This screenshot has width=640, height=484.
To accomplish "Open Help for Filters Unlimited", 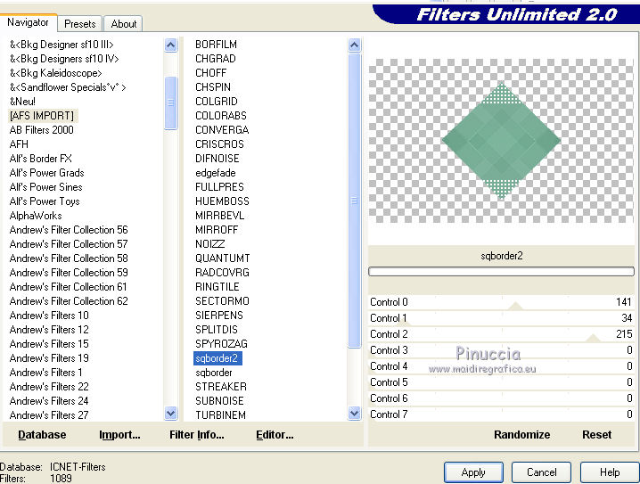I will click(610, 472).
